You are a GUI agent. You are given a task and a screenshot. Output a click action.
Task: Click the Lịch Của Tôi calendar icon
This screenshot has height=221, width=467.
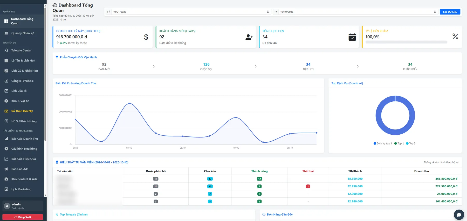tap(6, 91)
